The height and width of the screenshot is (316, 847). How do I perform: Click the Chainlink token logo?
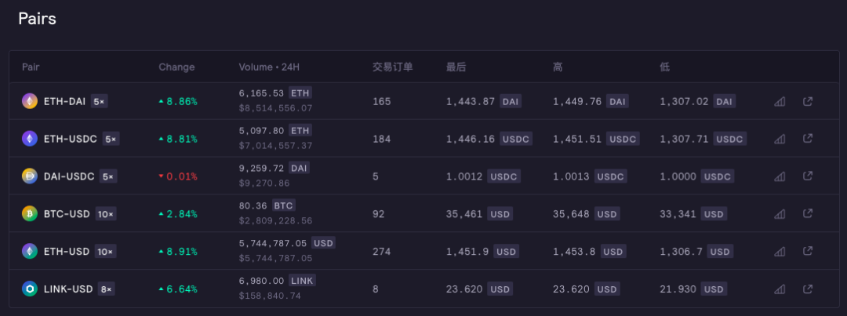click(29, 289)
